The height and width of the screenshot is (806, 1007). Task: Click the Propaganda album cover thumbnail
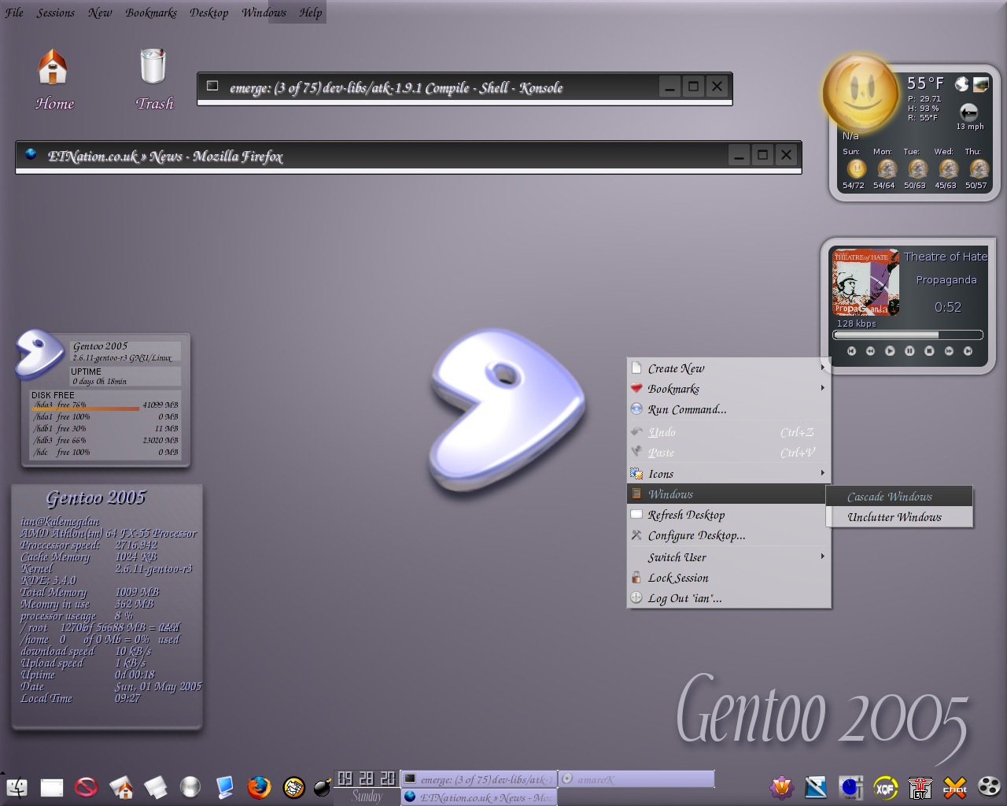coord(866,283)
